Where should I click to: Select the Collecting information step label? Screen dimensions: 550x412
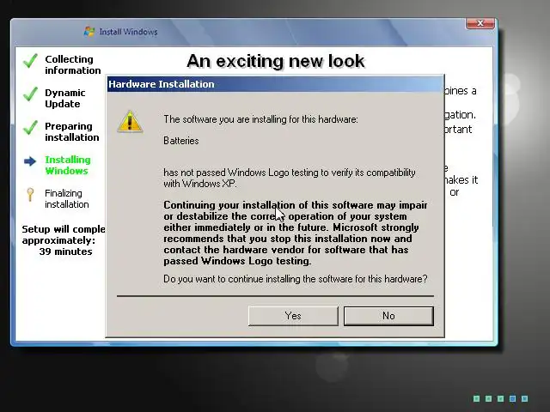pyautogui.click(x=72, y=65)
